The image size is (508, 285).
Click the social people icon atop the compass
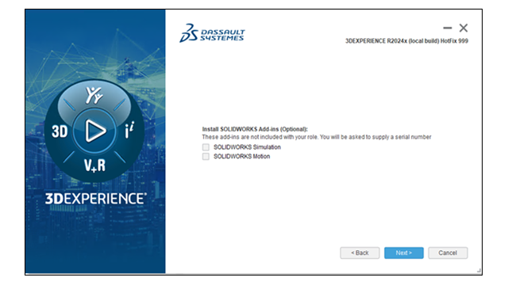pos(94,95)
